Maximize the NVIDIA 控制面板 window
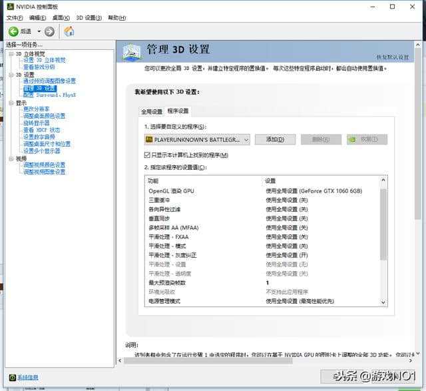 [x=392, y=7]
